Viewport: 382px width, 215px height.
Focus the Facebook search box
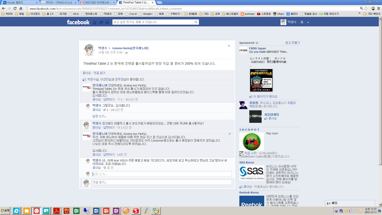coord(153,22)
